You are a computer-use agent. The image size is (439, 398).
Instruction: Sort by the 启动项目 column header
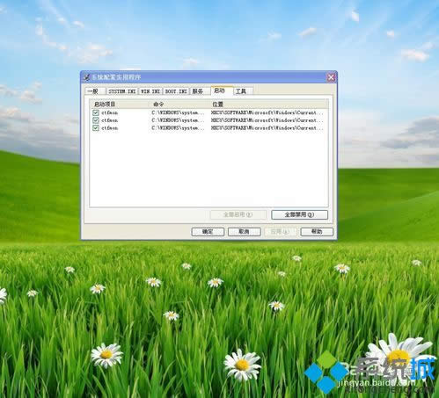120,105
